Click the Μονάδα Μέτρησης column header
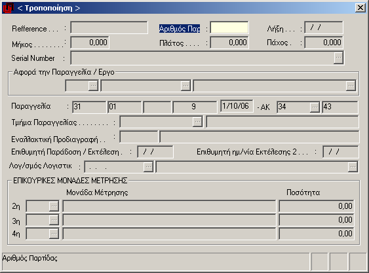 point(97,192)
